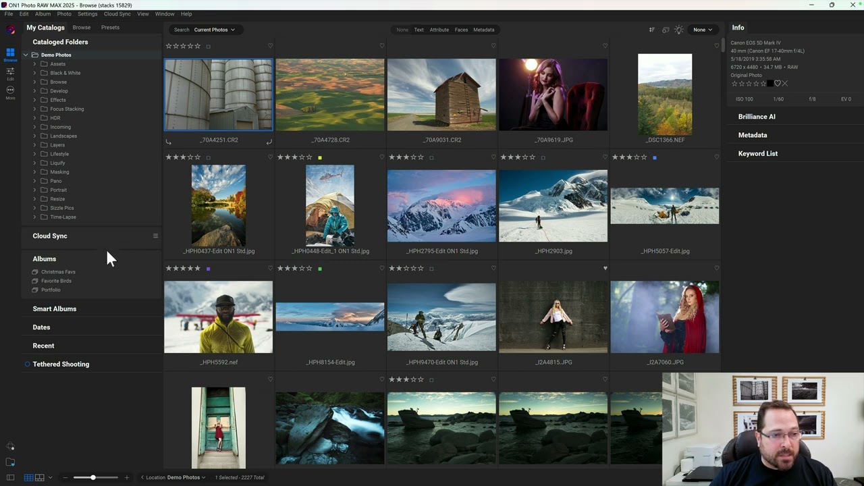
Task: Click the plus icon to enlarge thumbnails
Action: click(126, 478)
